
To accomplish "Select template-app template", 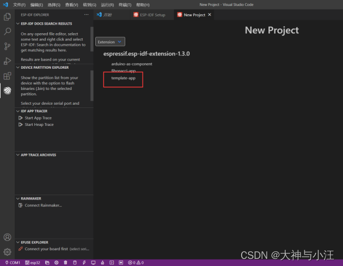I will [x=124, y=78].
